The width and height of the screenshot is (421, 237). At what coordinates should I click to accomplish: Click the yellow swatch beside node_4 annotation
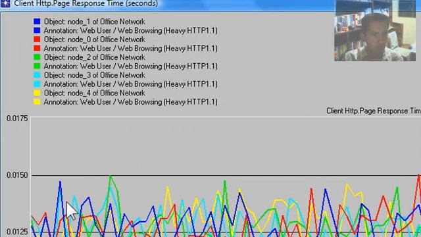[37, 101]
